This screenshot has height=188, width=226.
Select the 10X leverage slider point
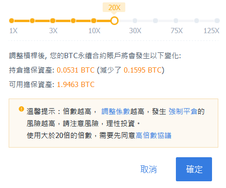pyautogui.click(x=94, y=21)
